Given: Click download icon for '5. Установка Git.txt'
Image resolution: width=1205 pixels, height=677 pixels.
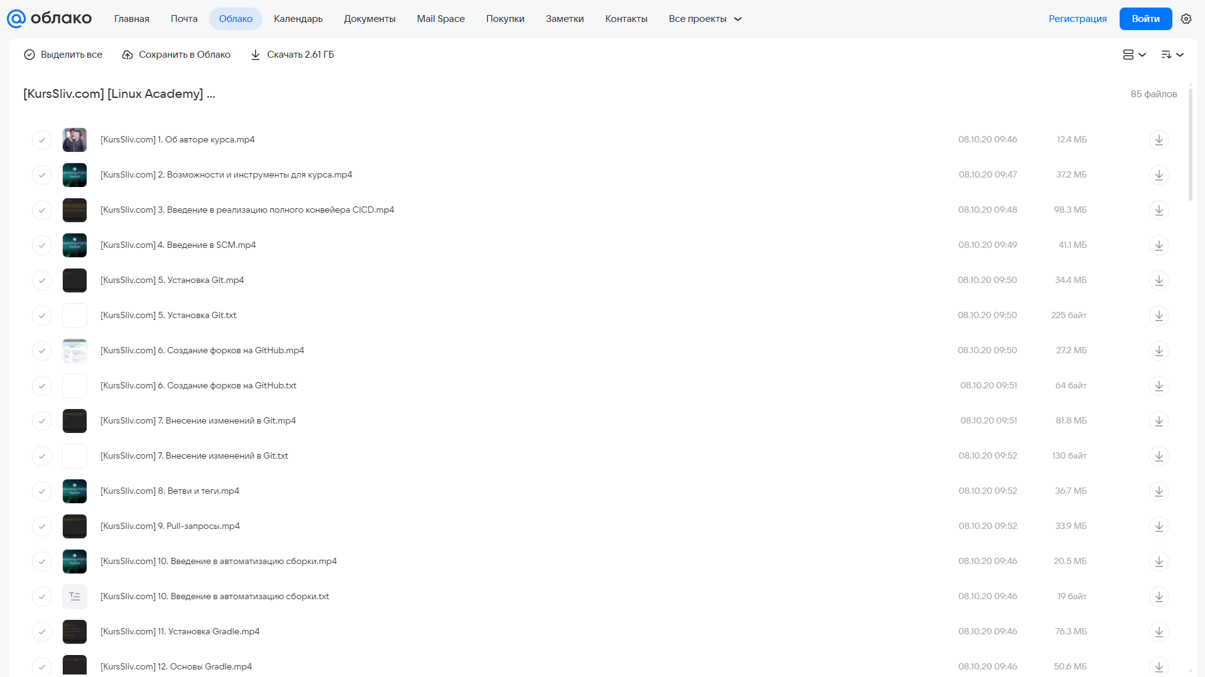Looking at the screenshot, I should 1159,316.
